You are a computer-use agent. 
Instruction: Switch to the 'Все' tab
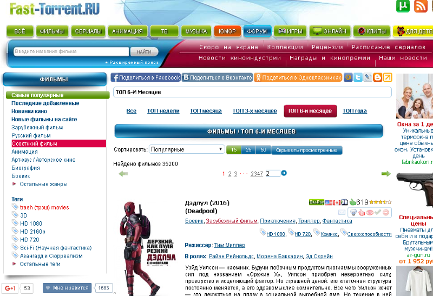click(131, 111)
